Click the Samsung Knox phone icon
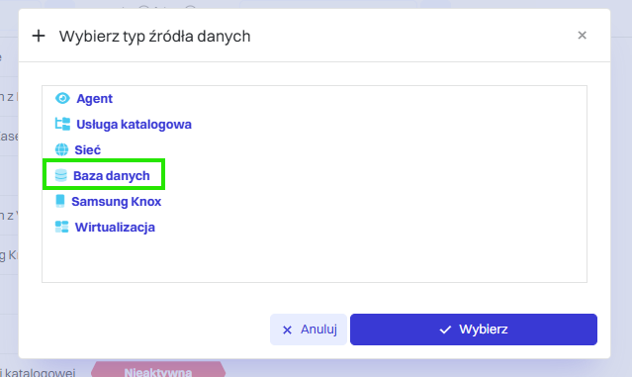632x377 pixels. point(60,201)
